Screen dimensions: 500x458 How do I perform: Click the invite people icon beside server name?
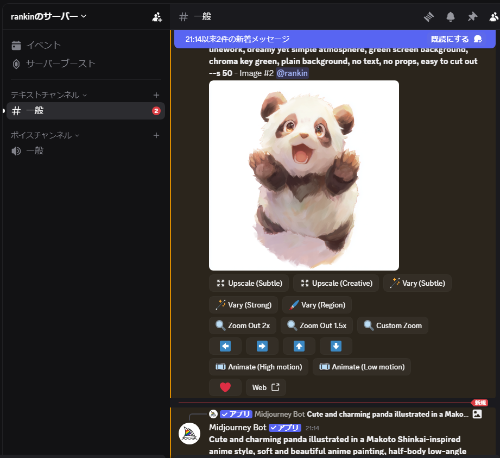point(157,17)
